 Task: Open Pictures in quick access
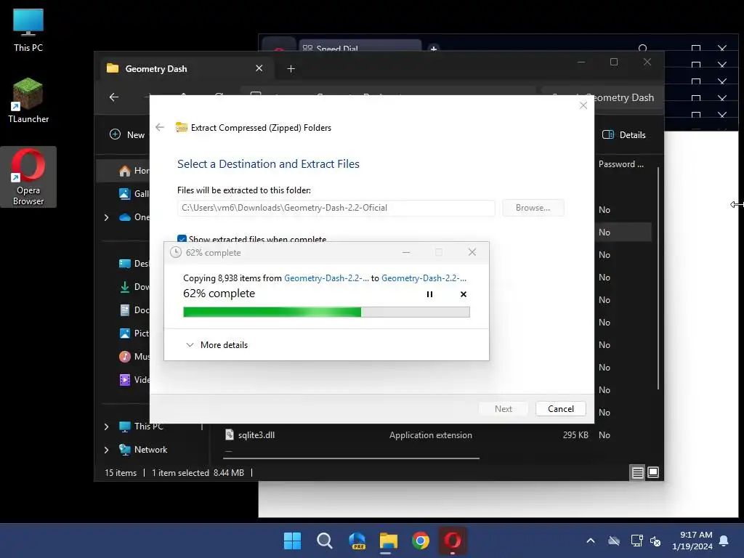[x=134, y=333]
